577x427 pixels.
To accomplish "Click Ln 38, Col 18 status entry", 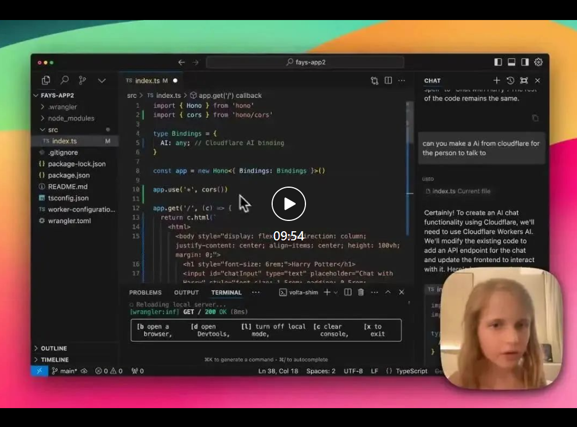I will 278,371.
